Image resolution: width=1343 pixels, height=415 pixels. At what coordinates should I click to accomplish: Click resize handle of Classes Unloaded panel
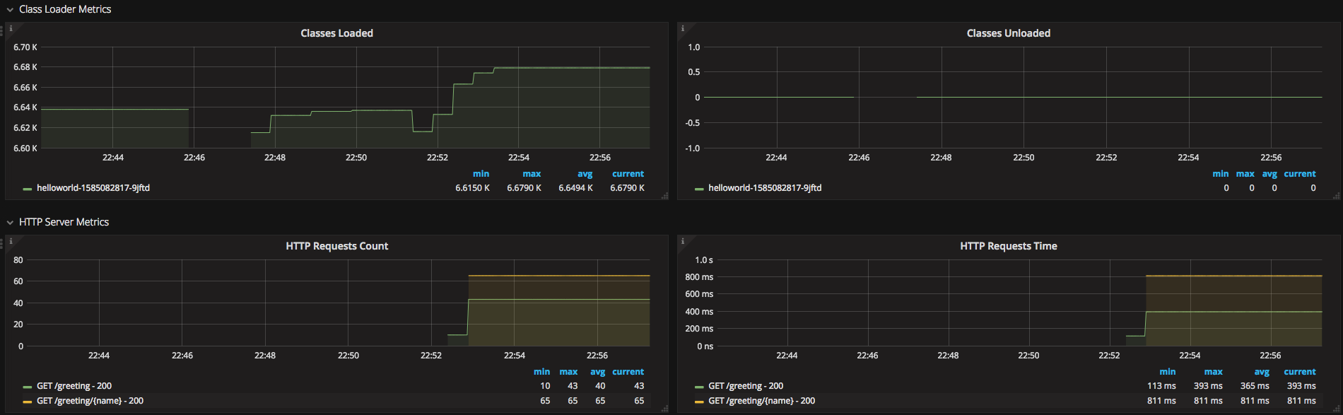click(1336, 196)
